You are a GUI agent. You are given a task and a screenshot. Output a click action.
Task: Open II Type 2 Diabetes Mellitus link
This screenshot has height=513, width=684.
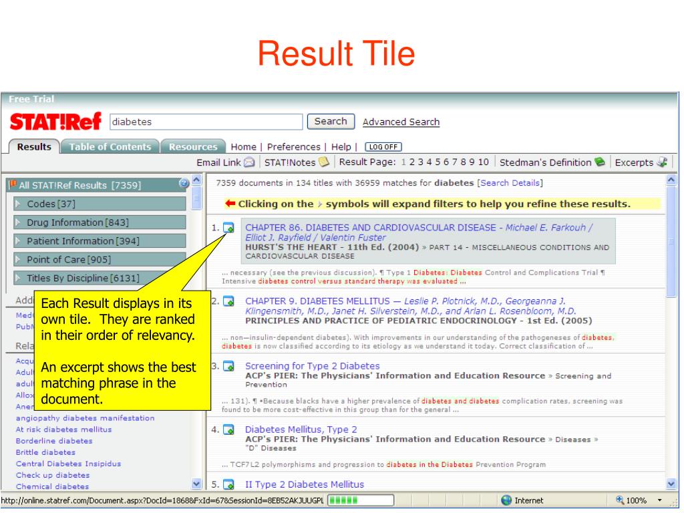pos(305,484)
